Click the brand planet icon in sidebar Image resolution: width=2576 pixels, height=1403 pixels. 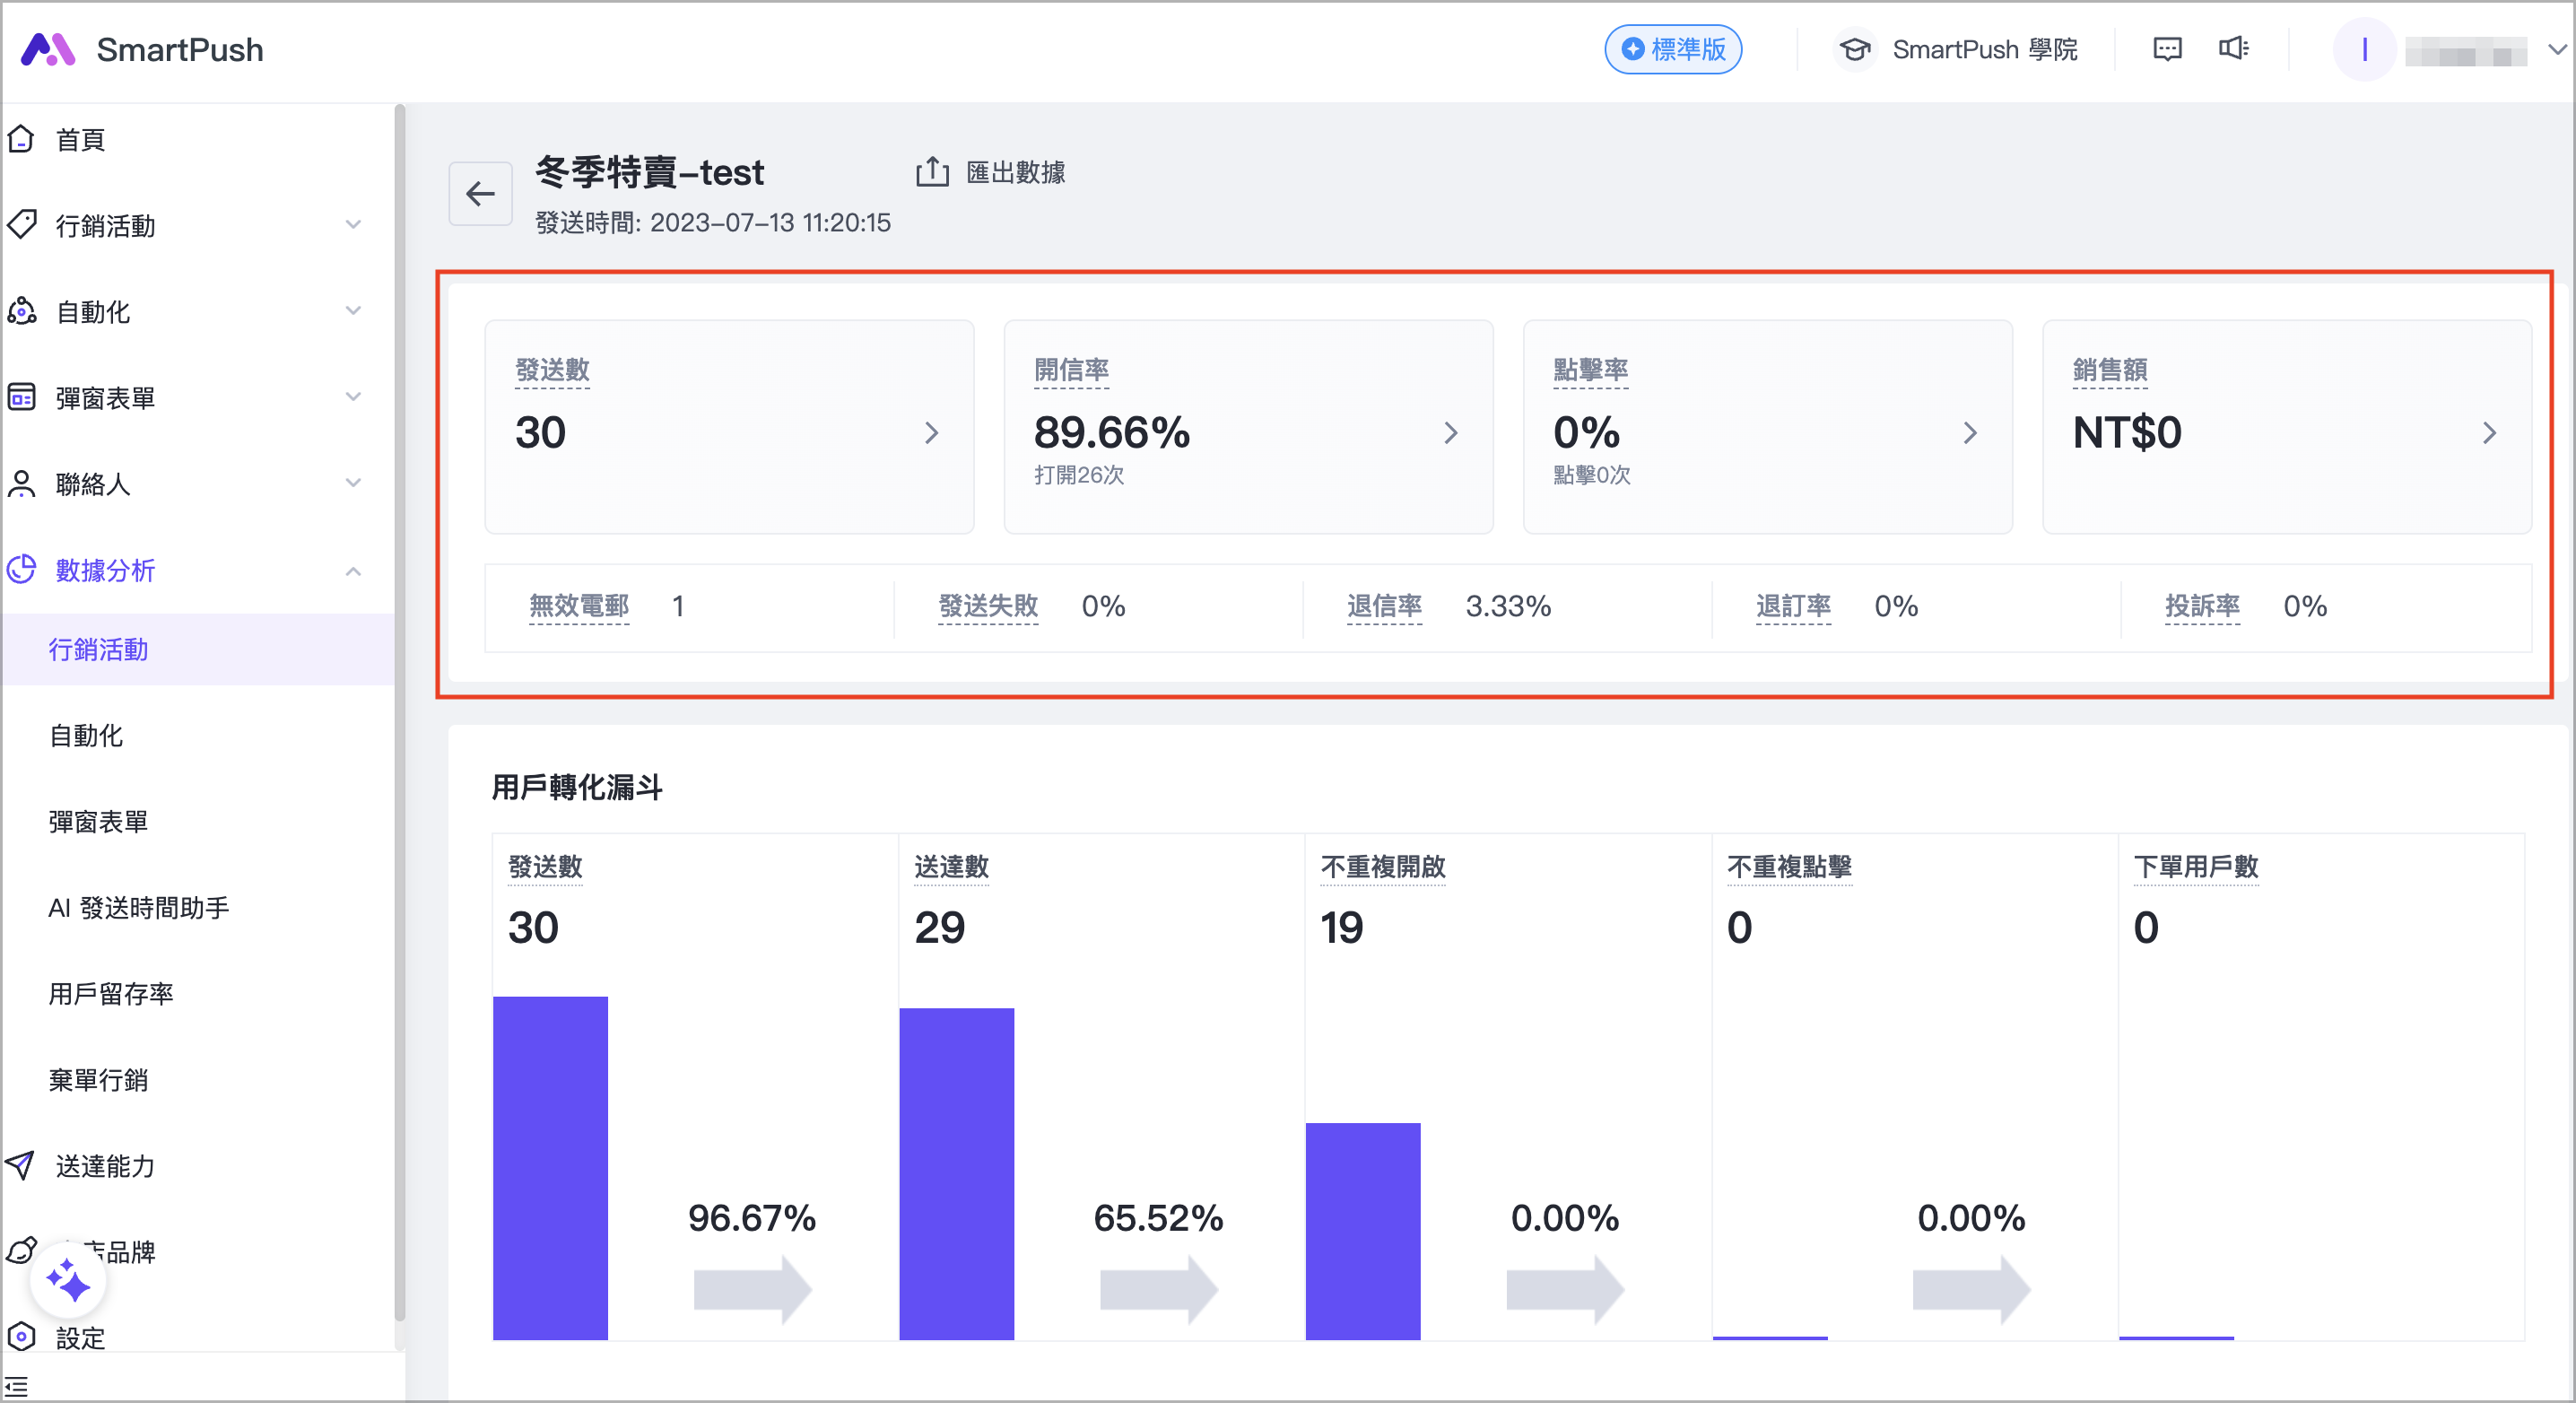point(21,1251)
